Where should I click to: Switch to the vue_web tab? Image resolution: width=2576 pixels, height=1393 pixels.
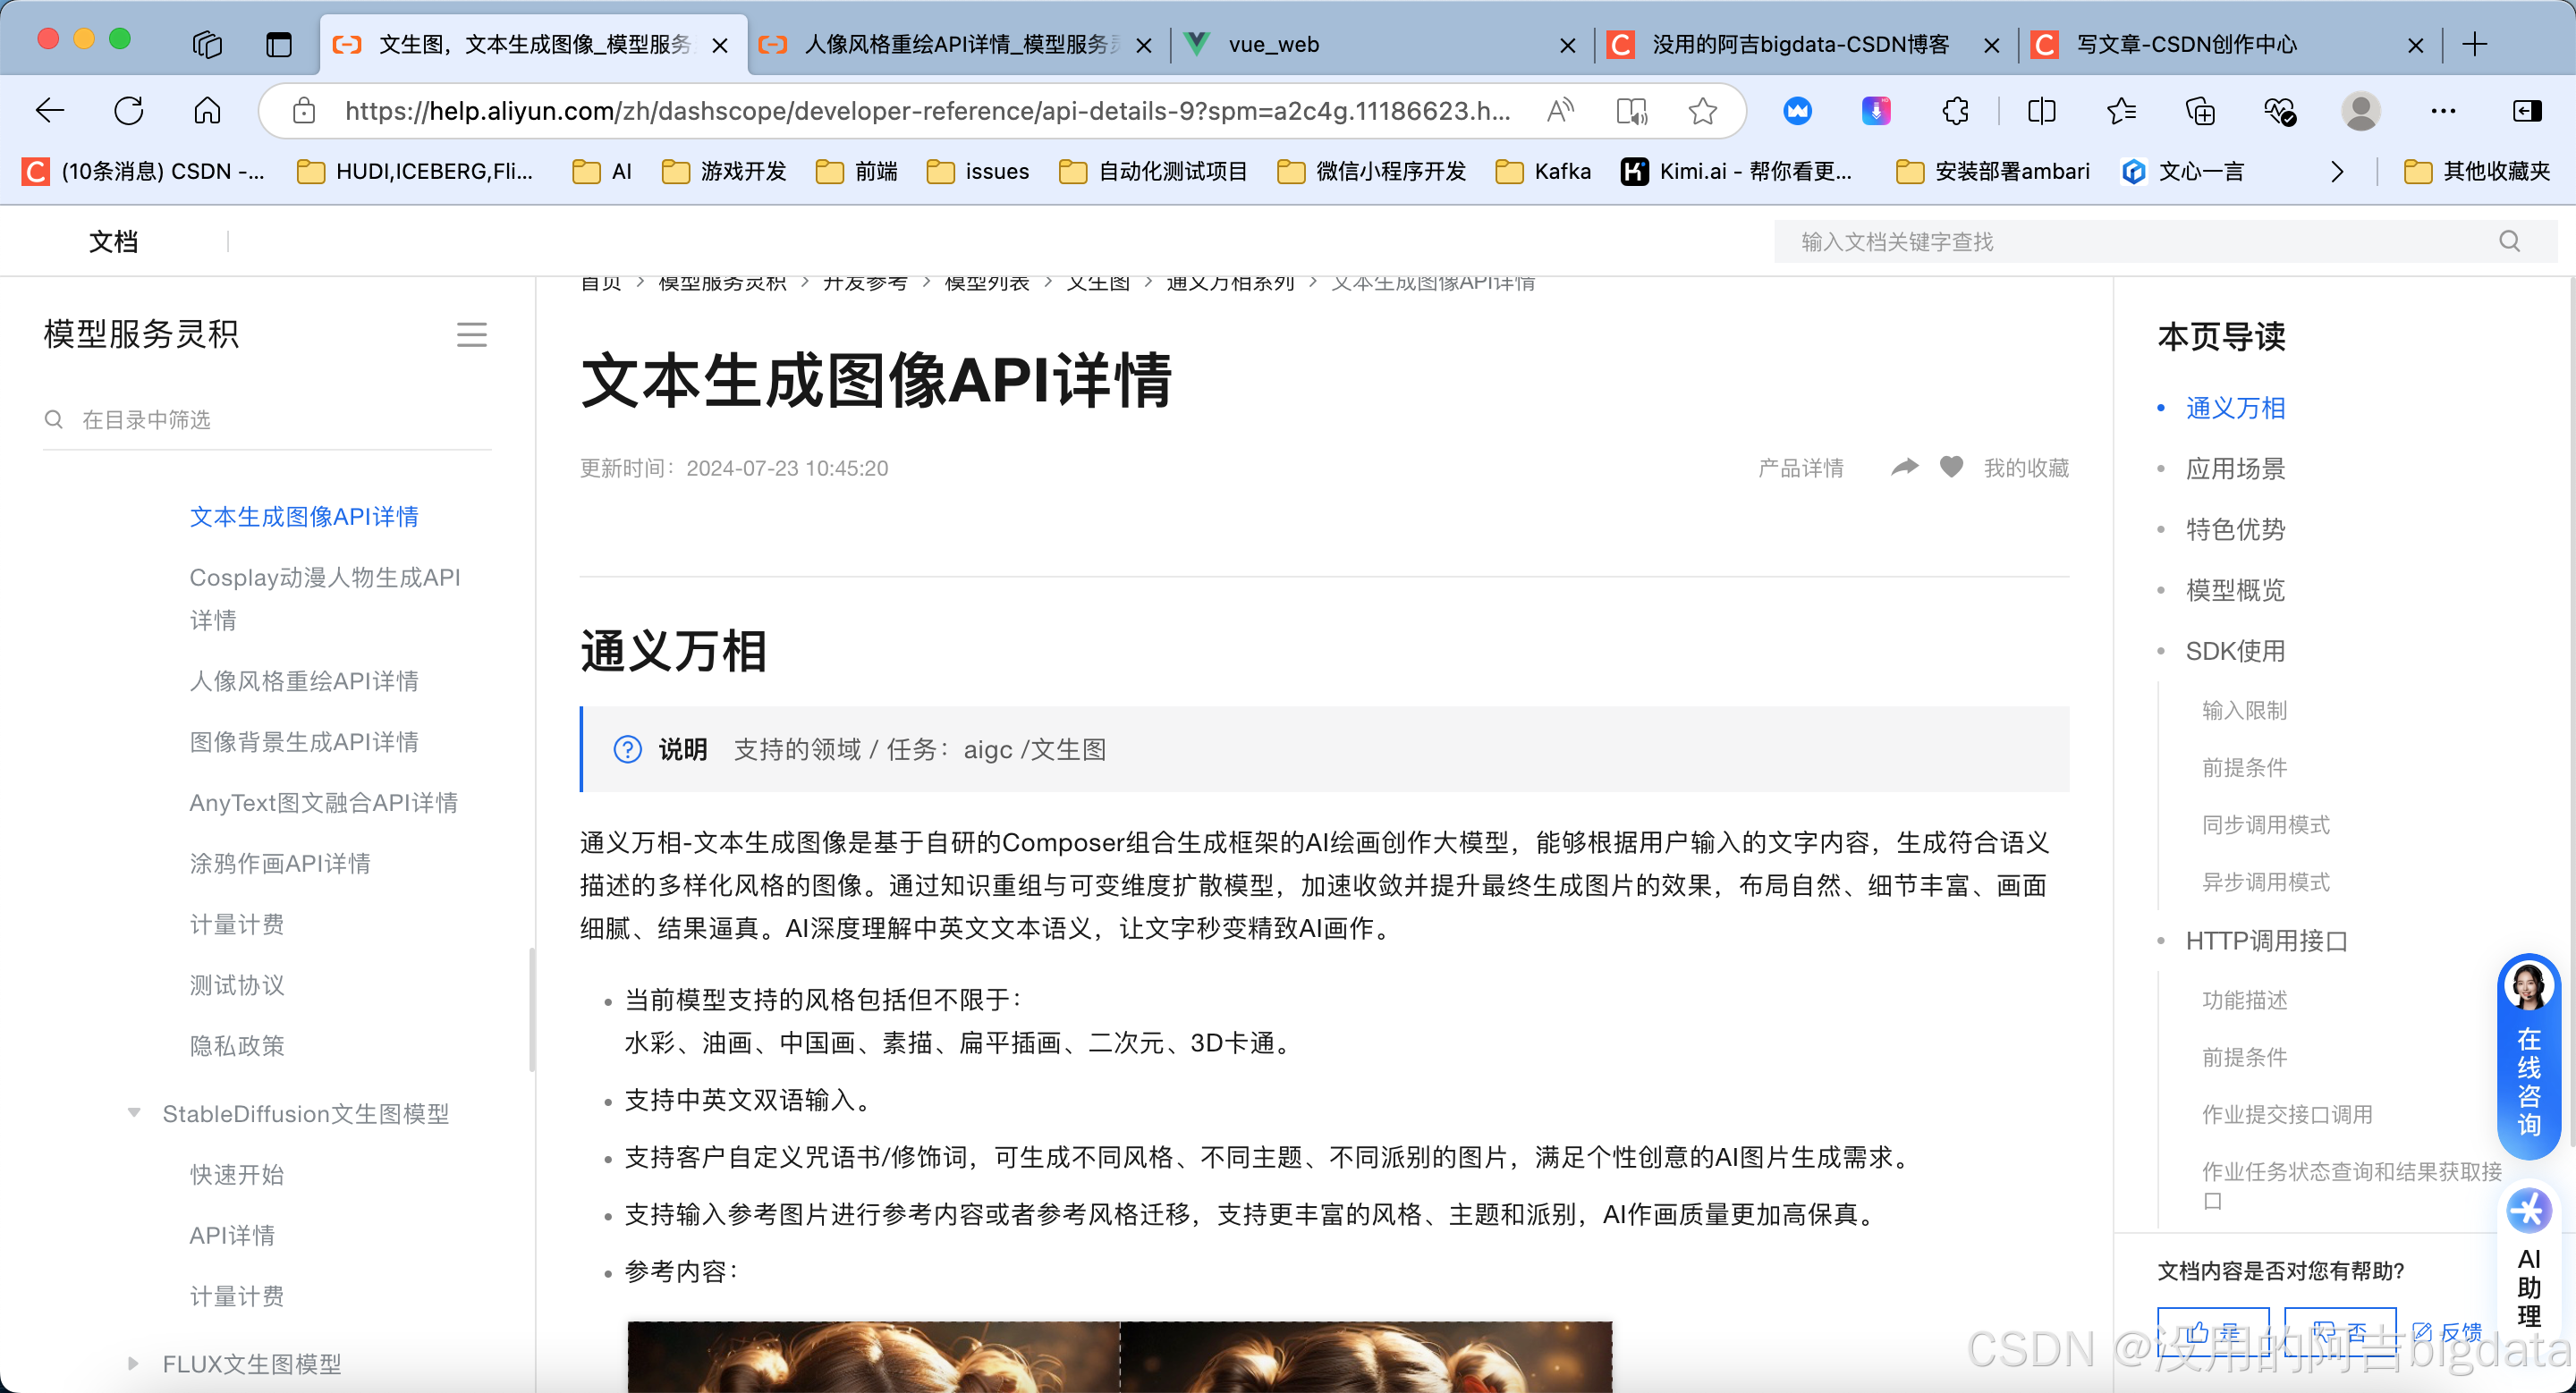pyautogui.click(x=1273, y=44)
